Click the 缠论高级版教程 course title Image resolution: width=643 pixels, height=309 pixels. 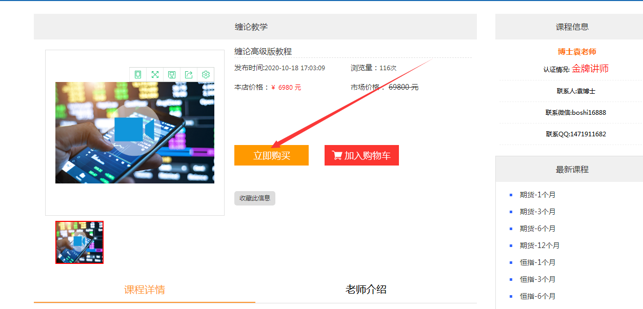[x=263, y=51]
